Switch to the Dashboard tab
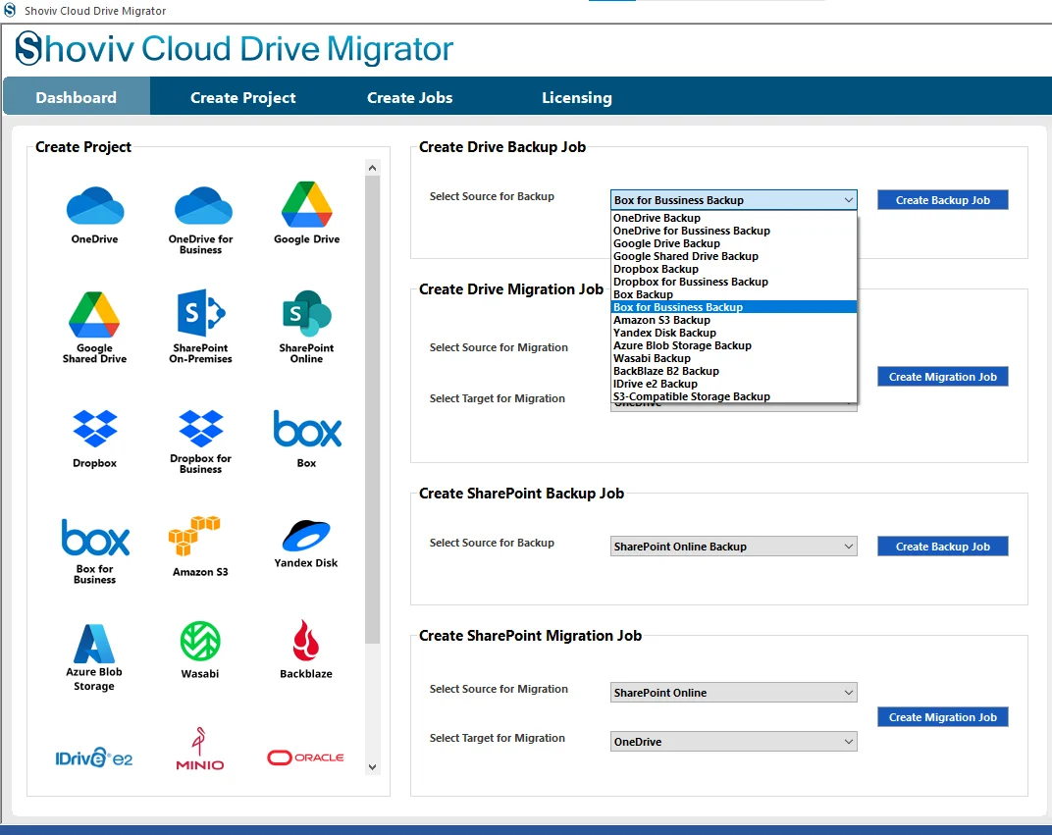 point(77,97)
